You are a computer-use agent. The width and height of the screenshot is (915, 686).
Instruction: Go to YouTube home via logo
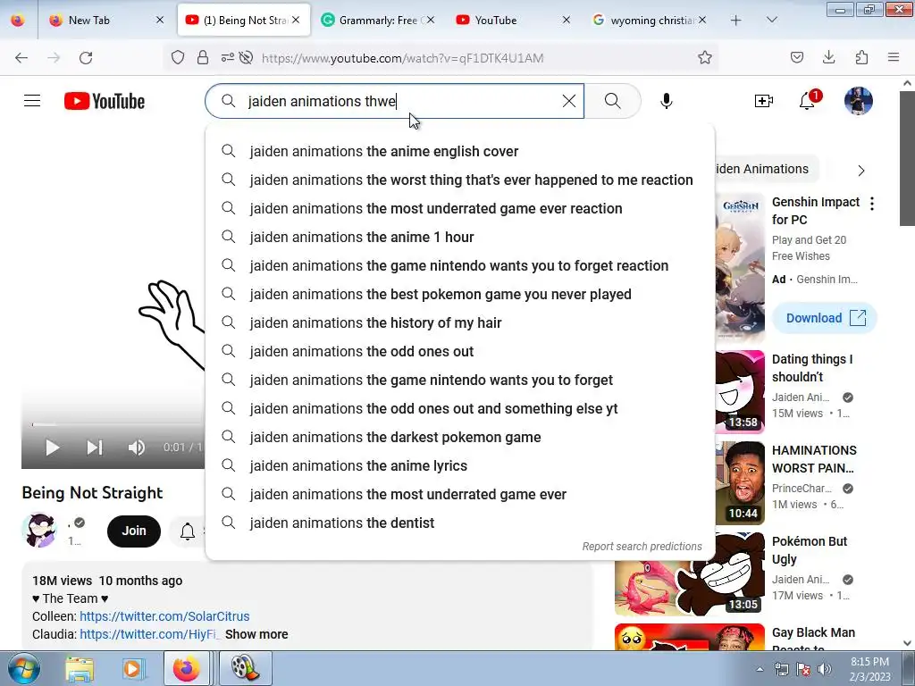(105, 101)
